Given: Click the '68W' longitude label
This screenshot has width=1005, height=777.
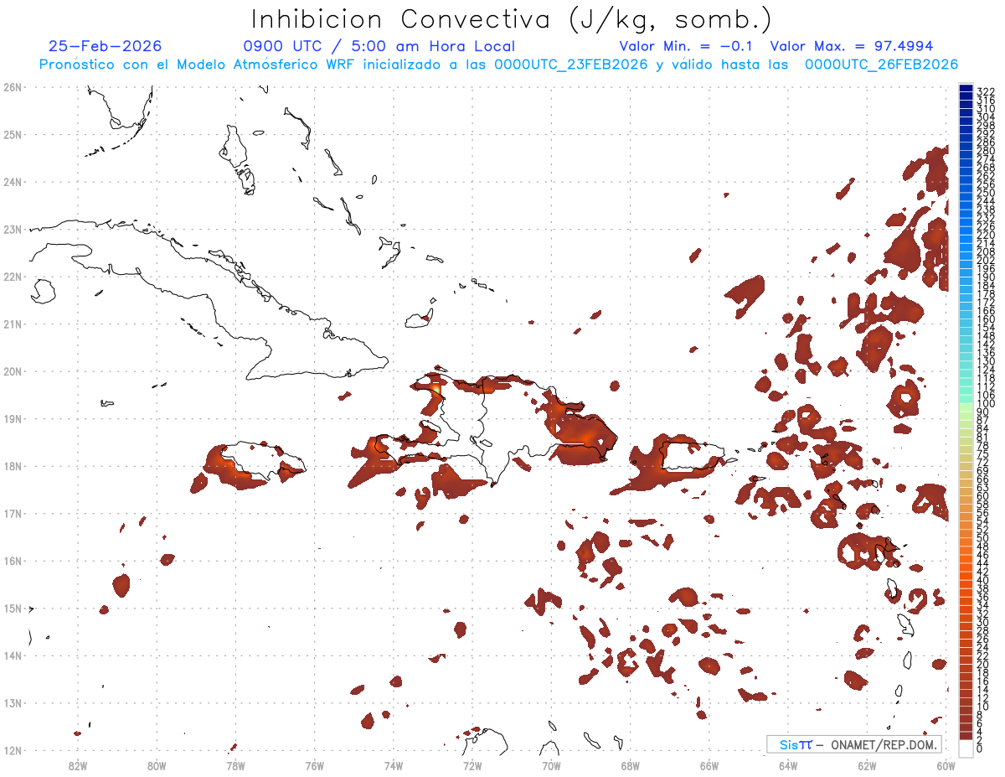Looking at the screenshot, I should coord(631,765).
